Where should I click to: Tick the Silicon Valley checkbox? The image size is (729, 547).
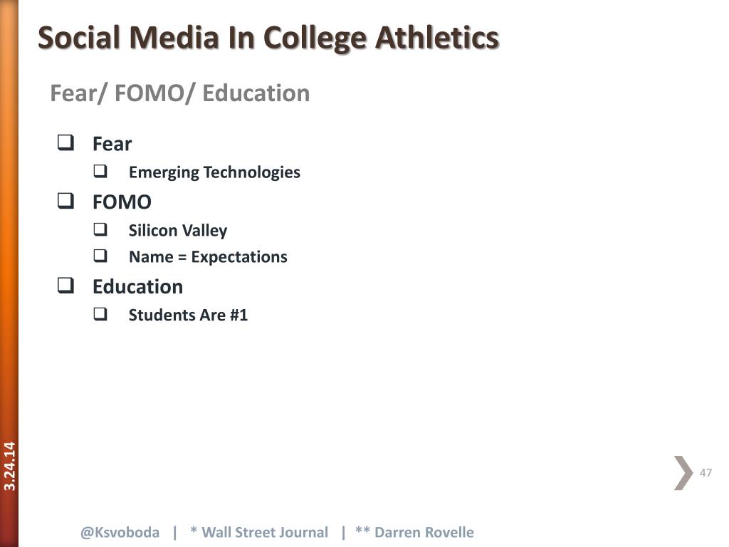[x=100, y=229]
